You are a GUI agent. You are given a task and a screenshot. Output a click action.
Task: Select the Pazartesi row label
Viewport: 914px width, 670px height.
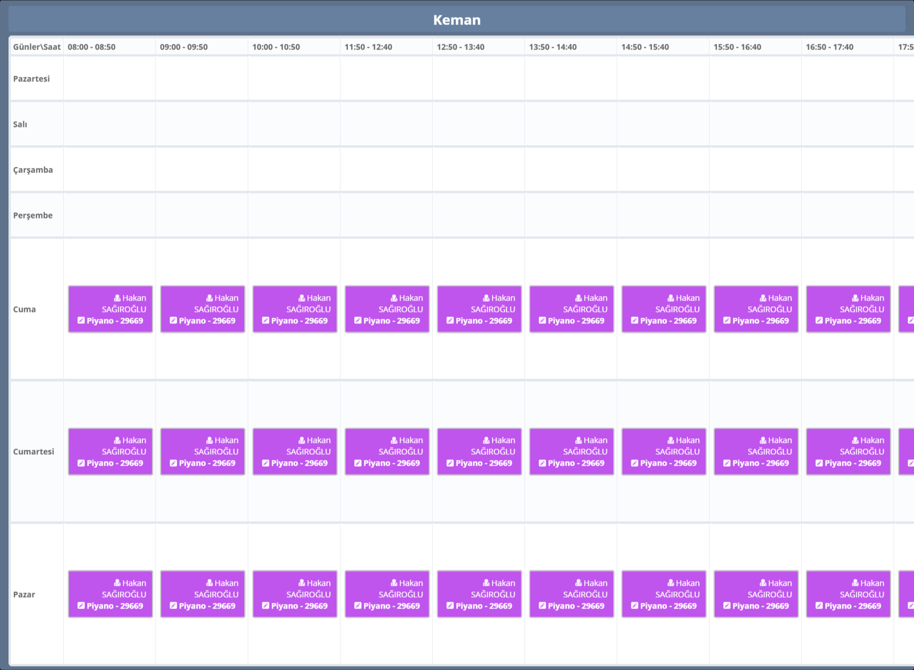[x=31, y=79]
